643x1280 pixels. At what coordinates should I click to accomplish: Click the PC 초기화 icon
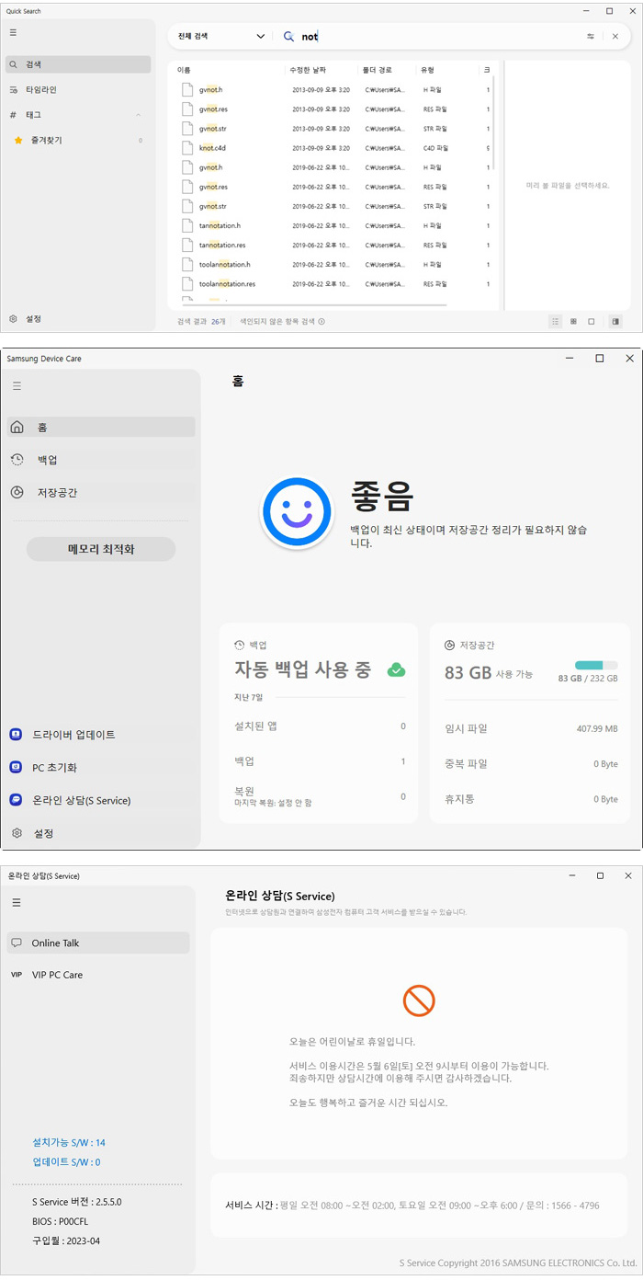(16, 768)
